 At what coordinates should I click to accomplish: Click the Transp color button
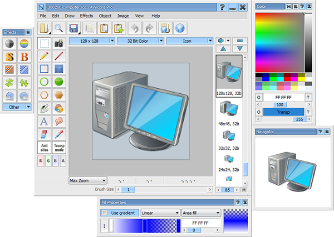click(x=284, y=112)
